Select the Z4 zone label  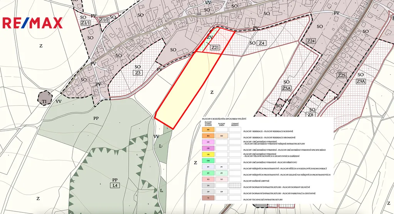(x=262, y=43)
